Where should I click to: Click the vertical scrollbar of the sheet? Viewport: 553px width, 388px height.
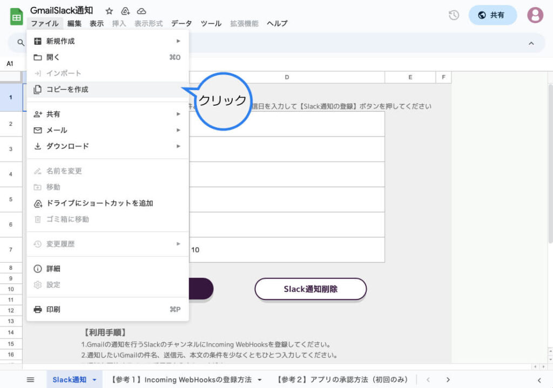(550, 164)
